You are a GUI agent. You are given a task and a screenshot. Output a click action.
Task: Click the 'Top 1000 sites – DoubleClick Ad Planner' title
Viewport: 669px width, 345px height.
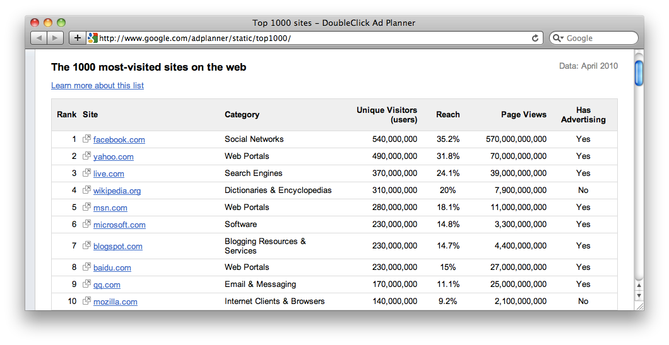334,23
